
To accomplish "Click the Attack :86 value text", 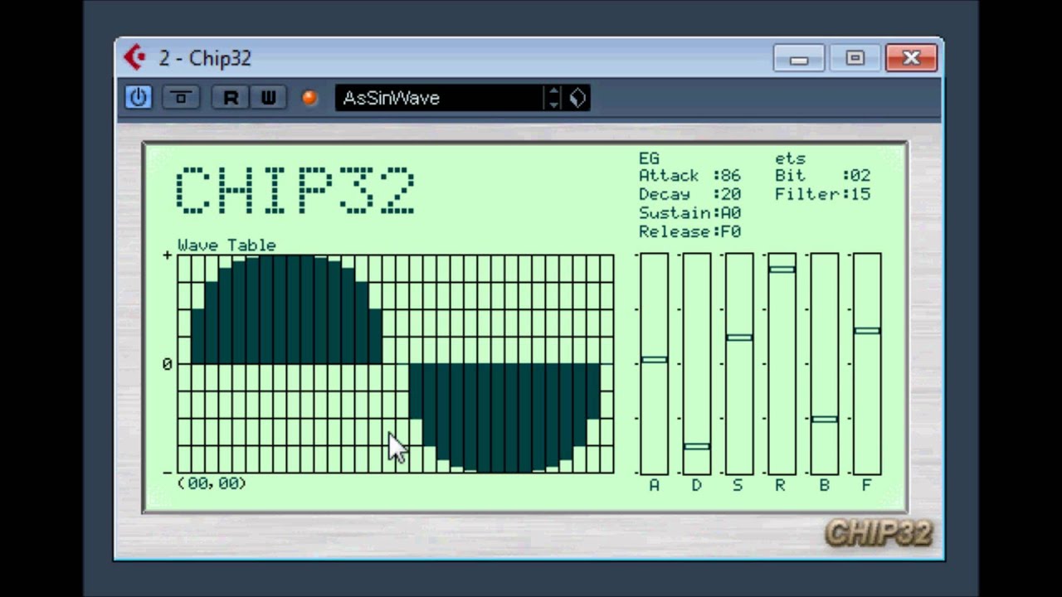I will click(689, 176).
